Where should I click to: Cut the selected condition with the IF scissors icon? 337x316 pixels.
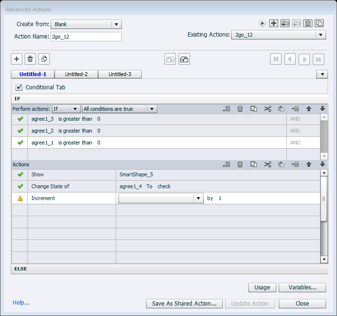(268, 109)
